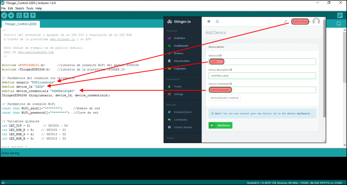Click the Device description info icon
This screenshot has width=347, height=185.
click(x=231, y=70)
